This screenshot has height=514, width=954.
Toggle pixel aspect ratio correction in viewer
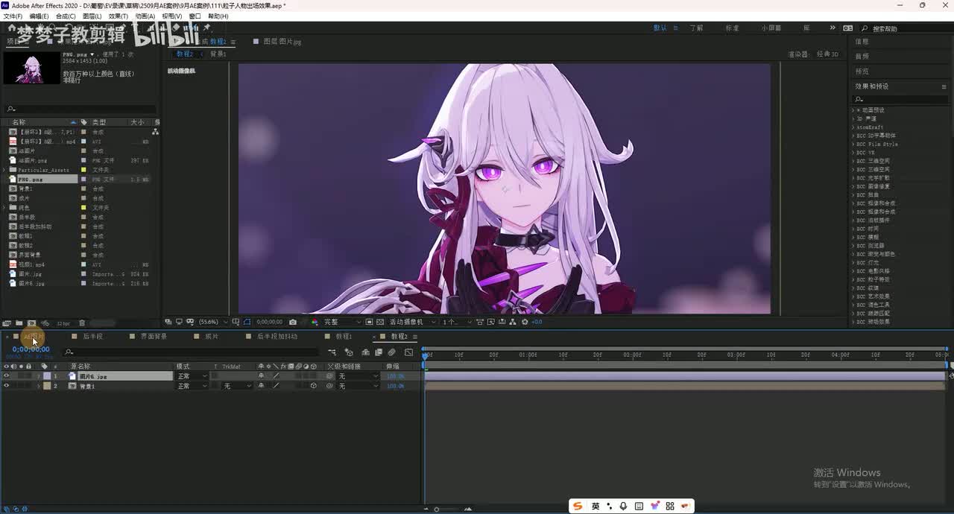[479, 322]
